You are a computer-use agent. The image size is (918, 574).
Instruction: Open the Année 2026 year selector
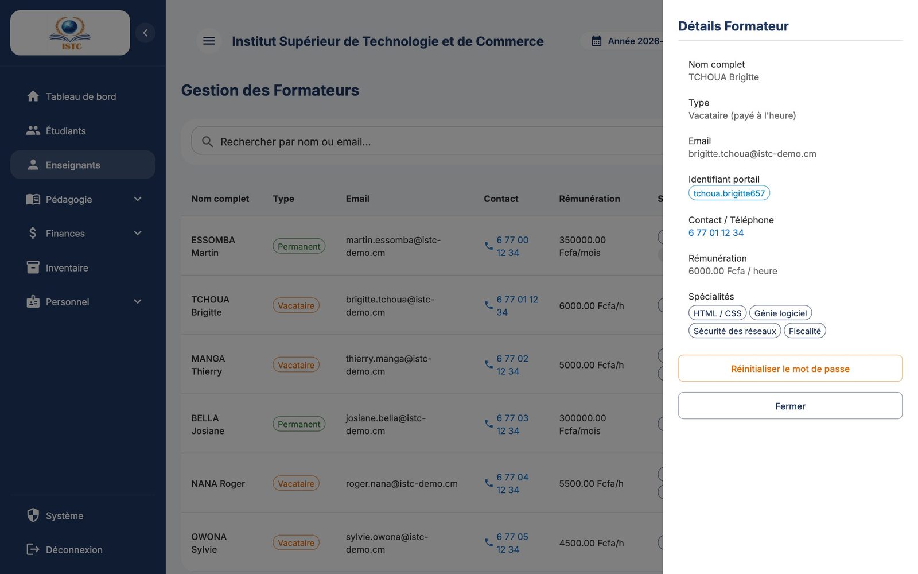click(x=622, y=41)
